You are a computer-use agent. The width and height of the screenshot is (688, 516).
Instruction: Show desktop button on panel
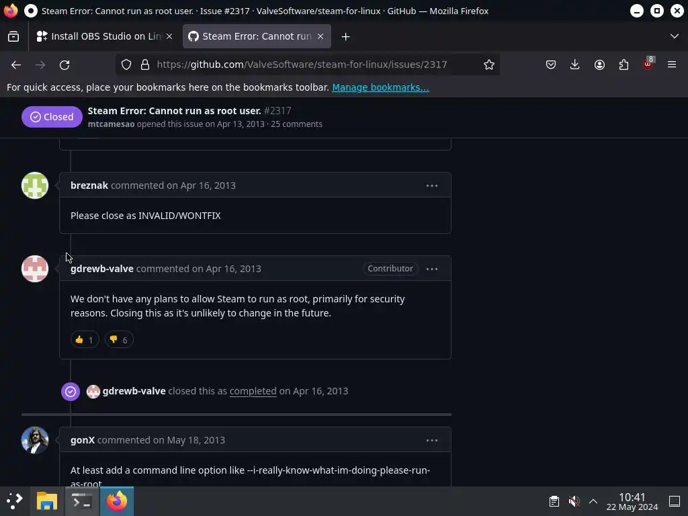coord(675,501)
